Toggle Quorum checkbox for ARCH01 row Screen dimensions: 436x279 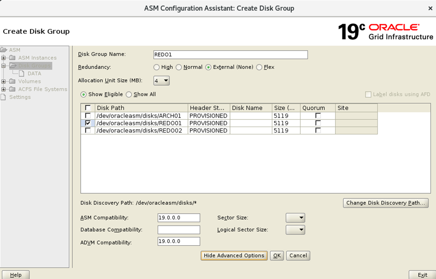click(x=318, y=115)
